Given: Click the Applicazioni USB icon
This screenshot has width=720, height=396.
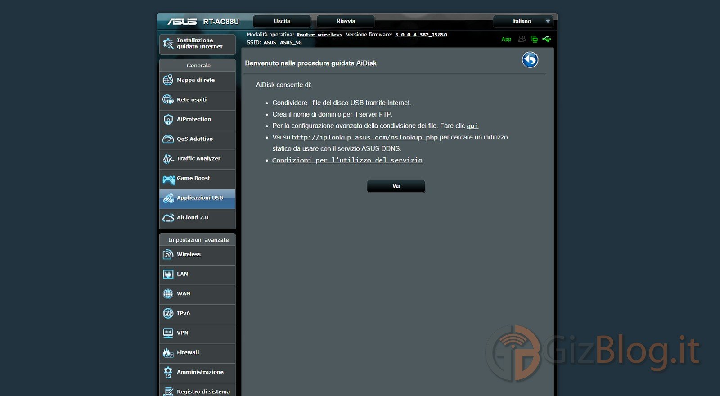Looking at the screenshot, I should 168,198.
